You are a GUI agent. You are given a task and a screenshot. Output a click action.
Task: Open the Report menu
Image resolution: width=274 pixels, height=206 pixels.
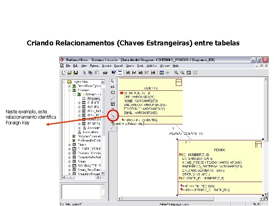(x=119, y=66)
